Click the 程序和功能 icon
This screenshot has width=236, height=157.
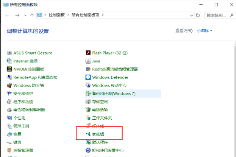coord(9,102)
